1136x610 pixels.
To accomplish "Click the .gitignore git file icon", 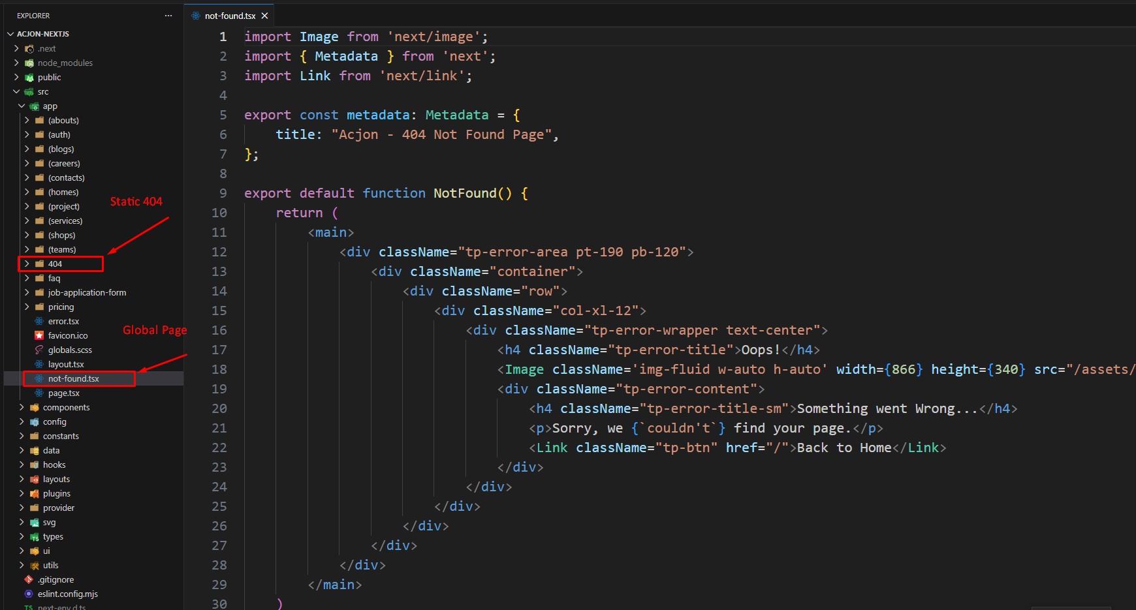I will (29, 579).
